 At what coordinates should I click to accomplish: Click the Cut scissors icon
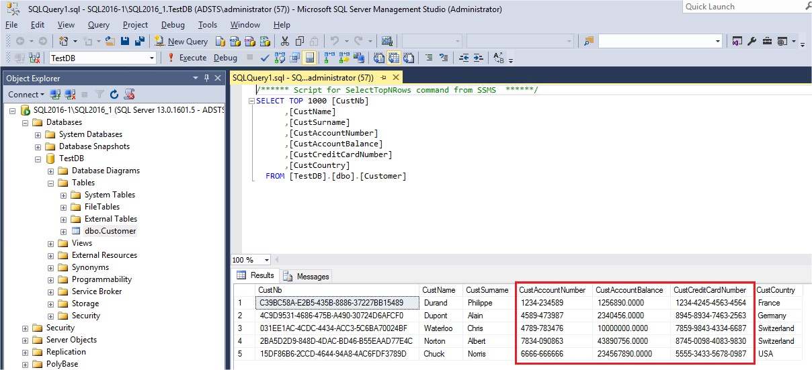tap(285, 41)
